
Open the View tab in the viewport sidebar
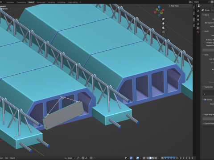[x=194, y=13]
